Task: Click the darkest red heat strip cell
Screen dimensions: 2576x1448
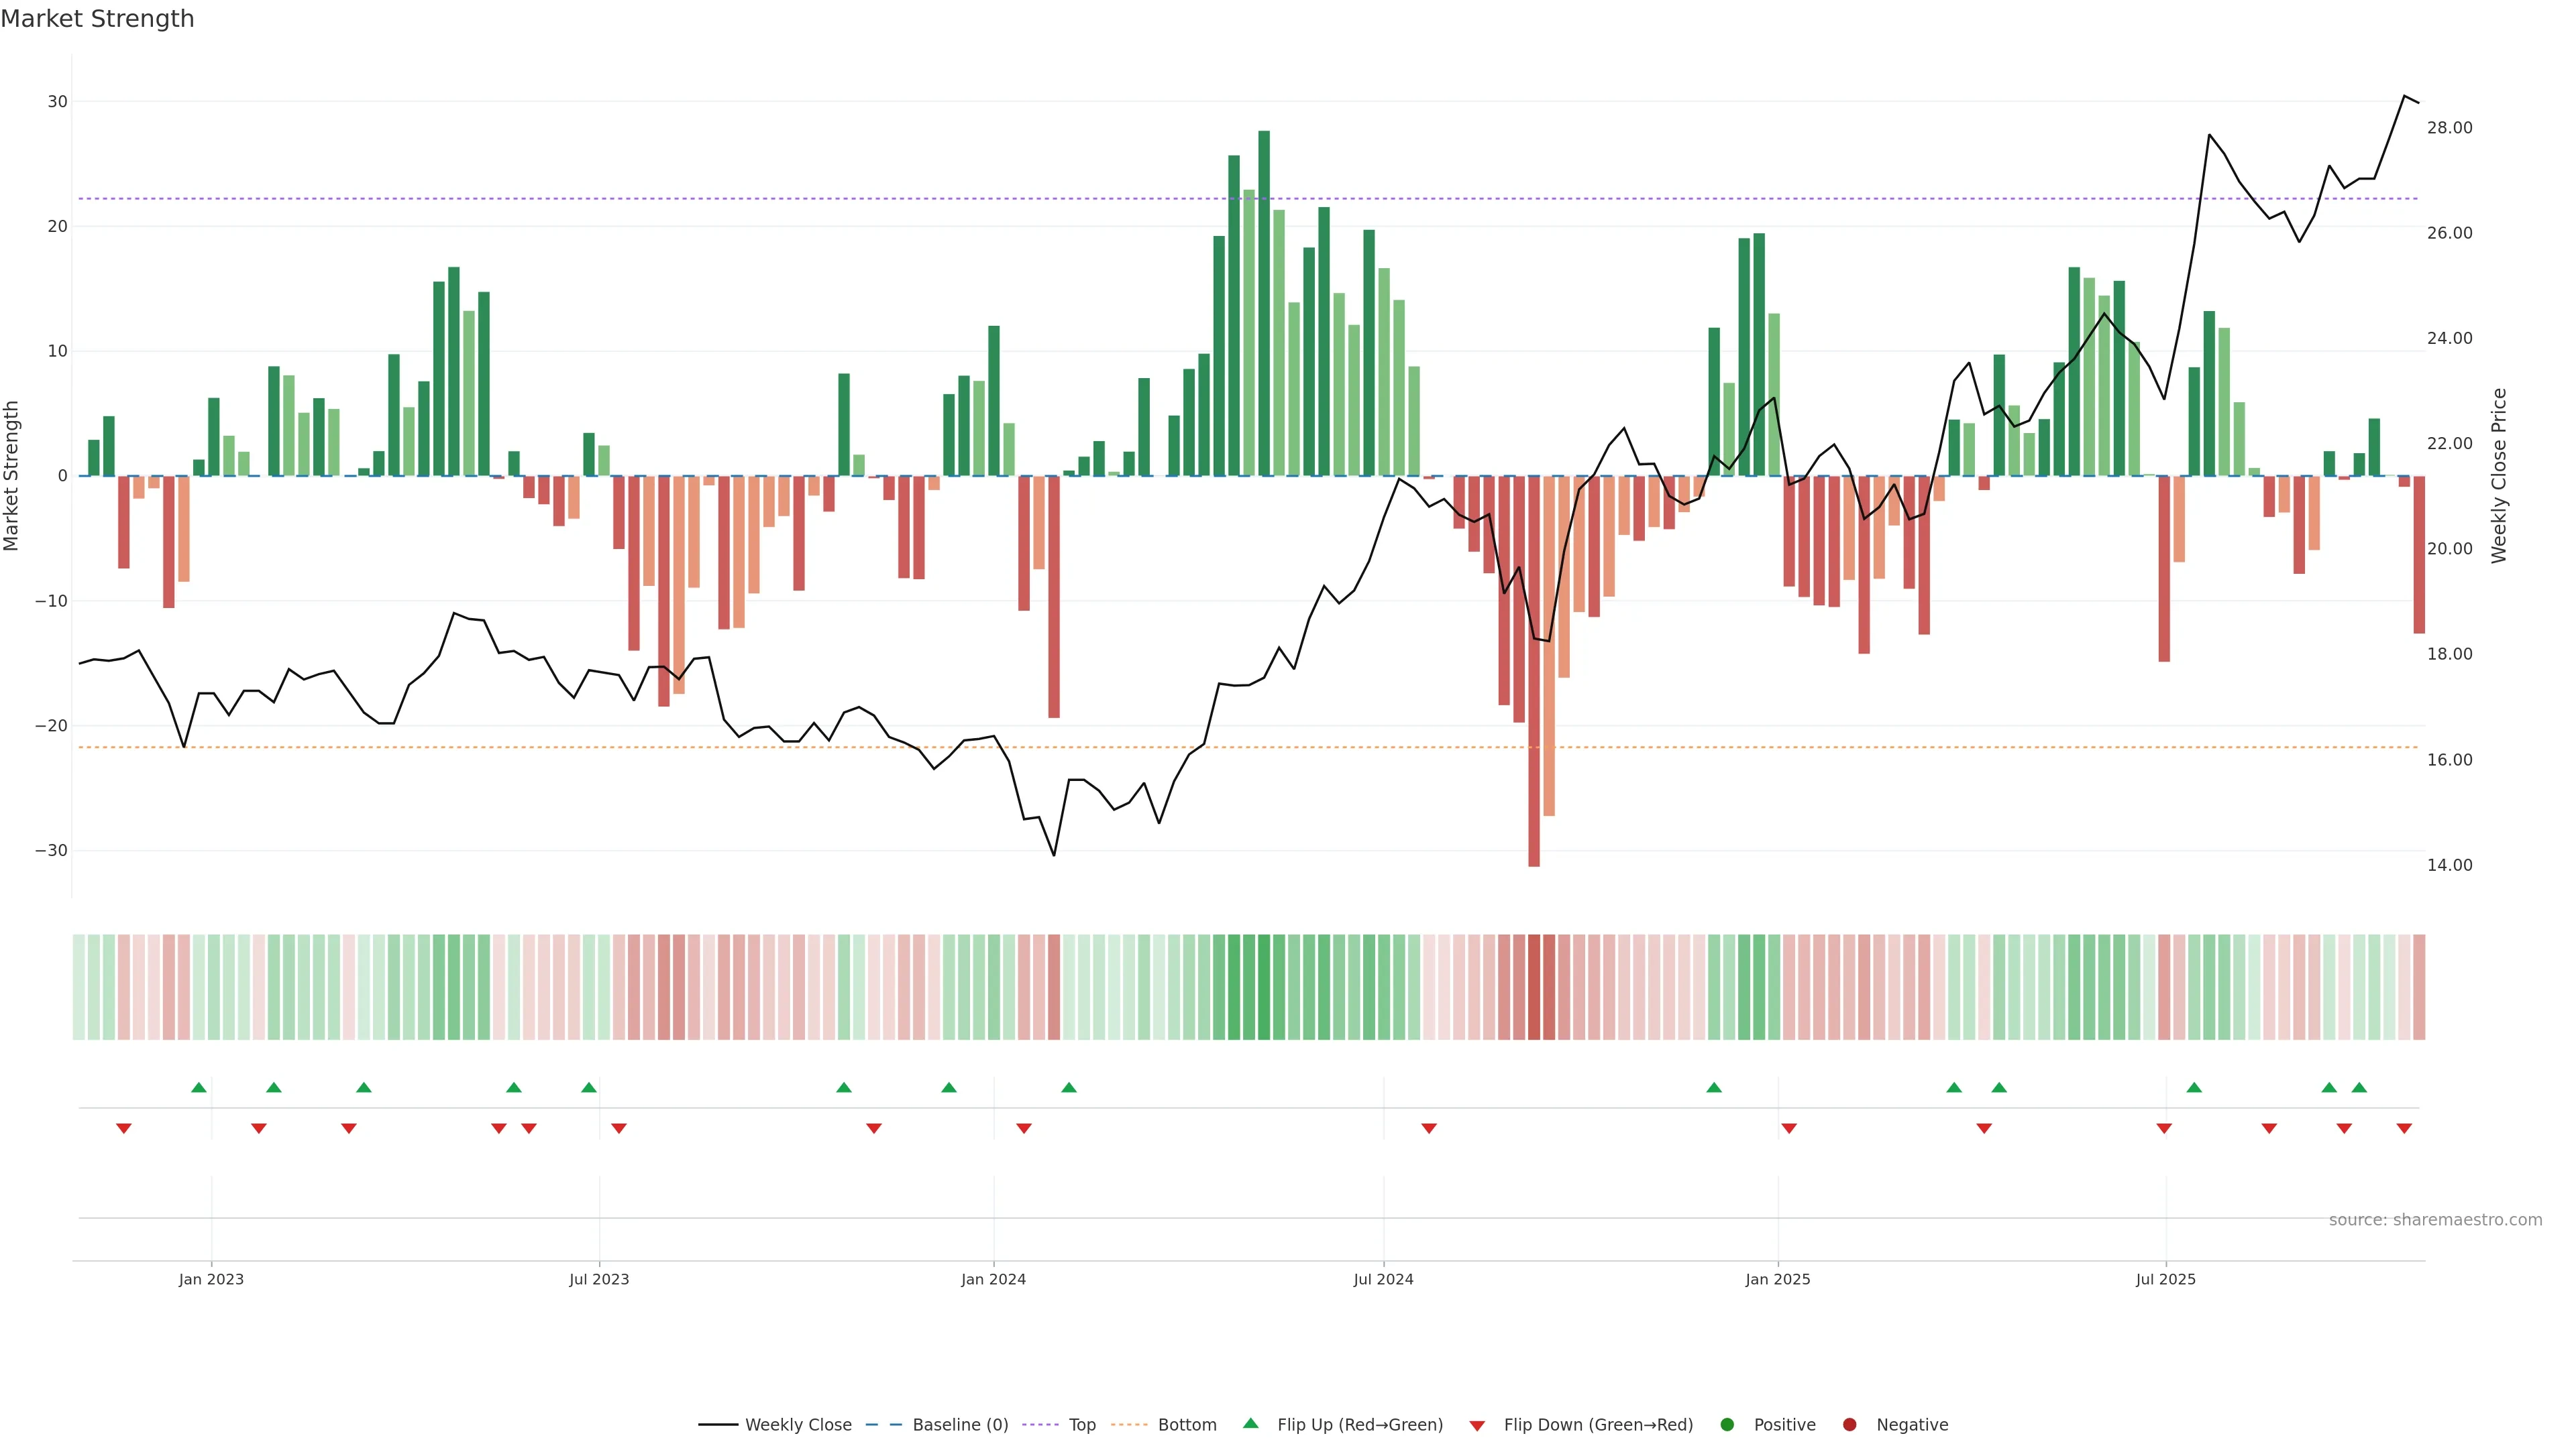Action: coord(1534,987)
